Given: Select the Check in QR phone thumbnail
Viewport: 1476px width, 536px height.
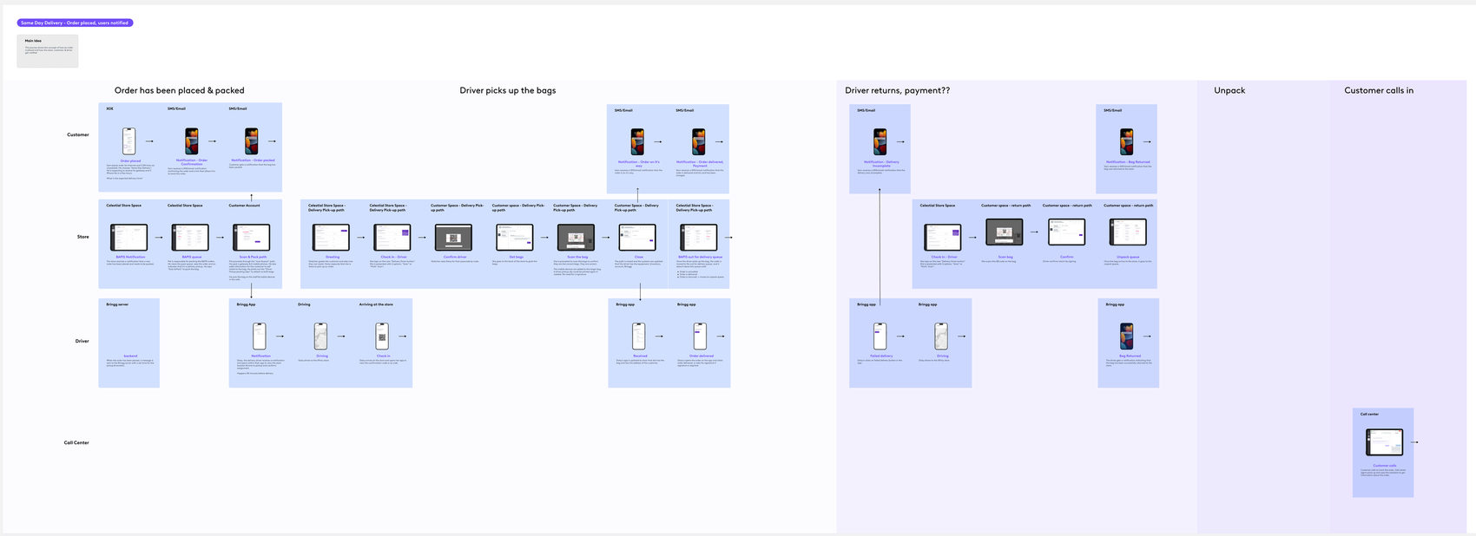Looking at the screenshot, I should tap(382, 337).
